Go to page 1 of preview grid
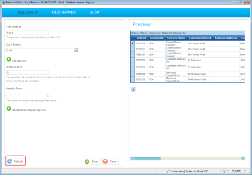 point(133,89)
